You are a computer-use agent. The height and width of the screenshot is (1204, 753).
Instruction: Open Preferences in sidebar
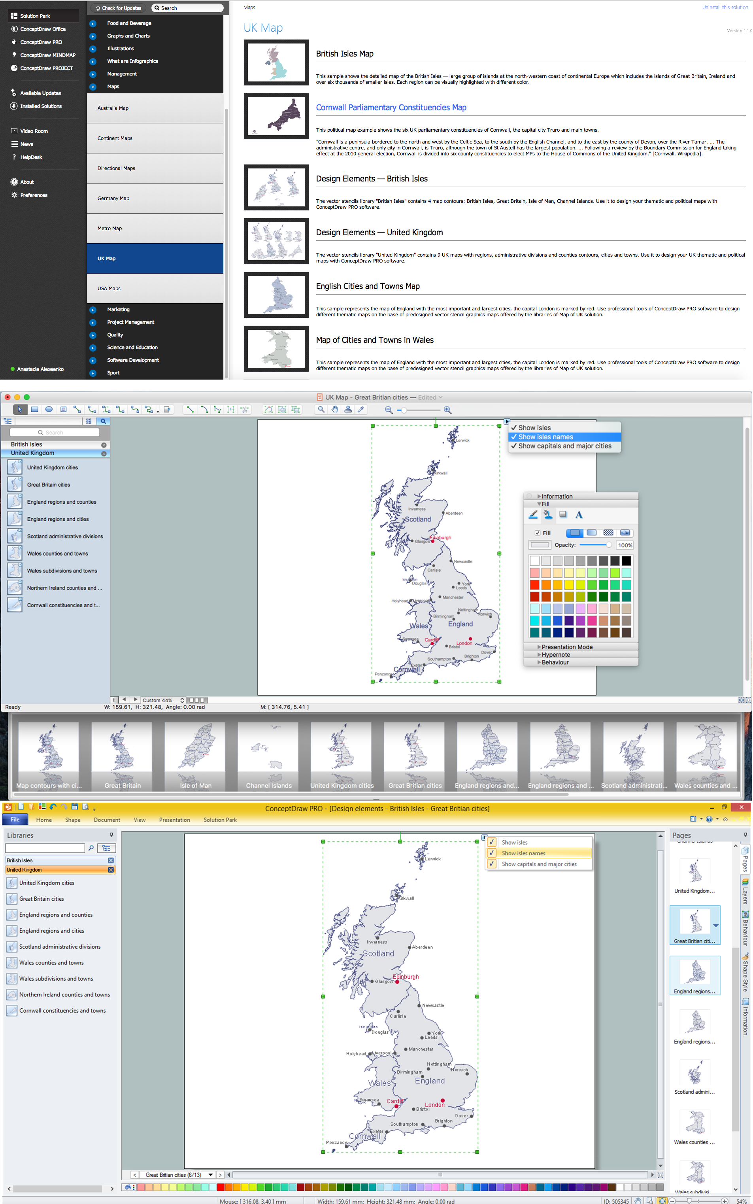(34, 195)
